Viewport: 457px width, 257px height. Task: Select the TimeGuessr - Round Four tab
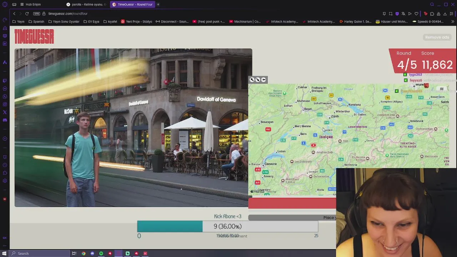click(132, 4)
